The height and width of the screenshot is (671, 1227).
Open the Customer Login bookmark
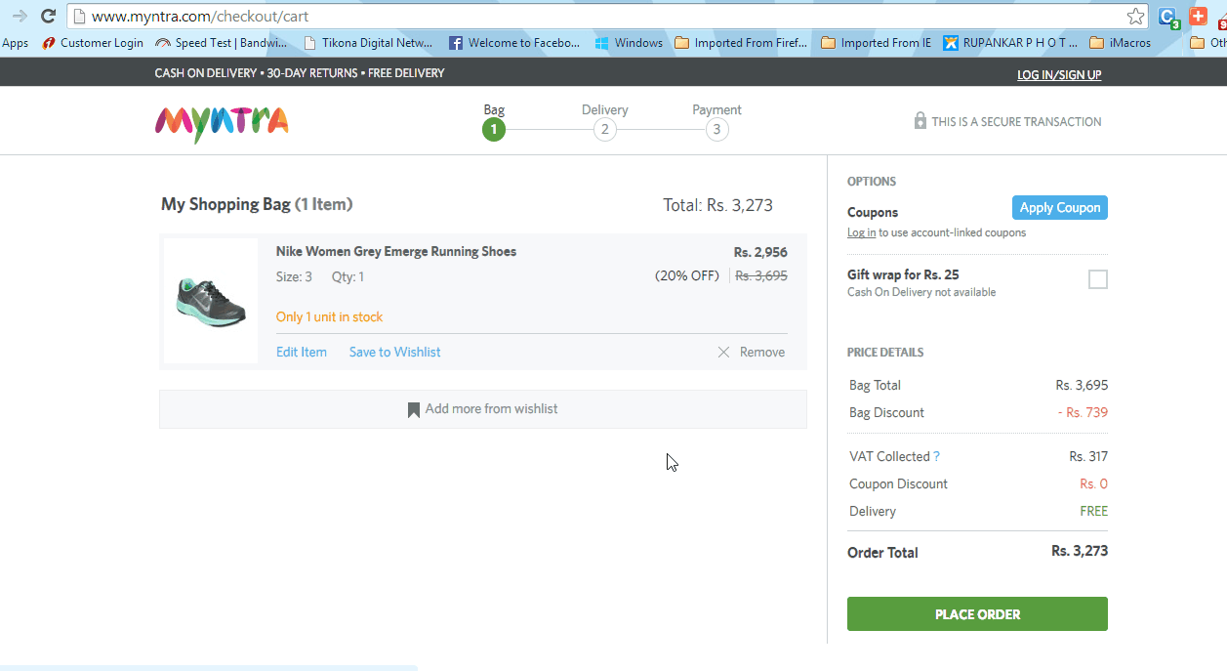pos(93,43)
